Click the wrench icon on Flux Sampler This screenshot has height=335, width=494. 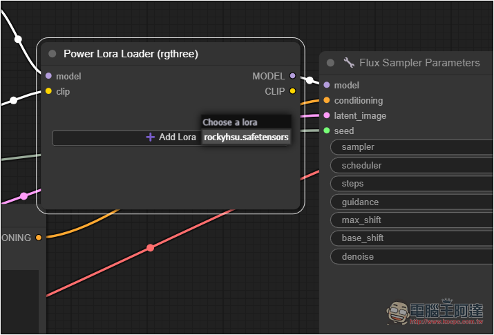tap(349, 63)
